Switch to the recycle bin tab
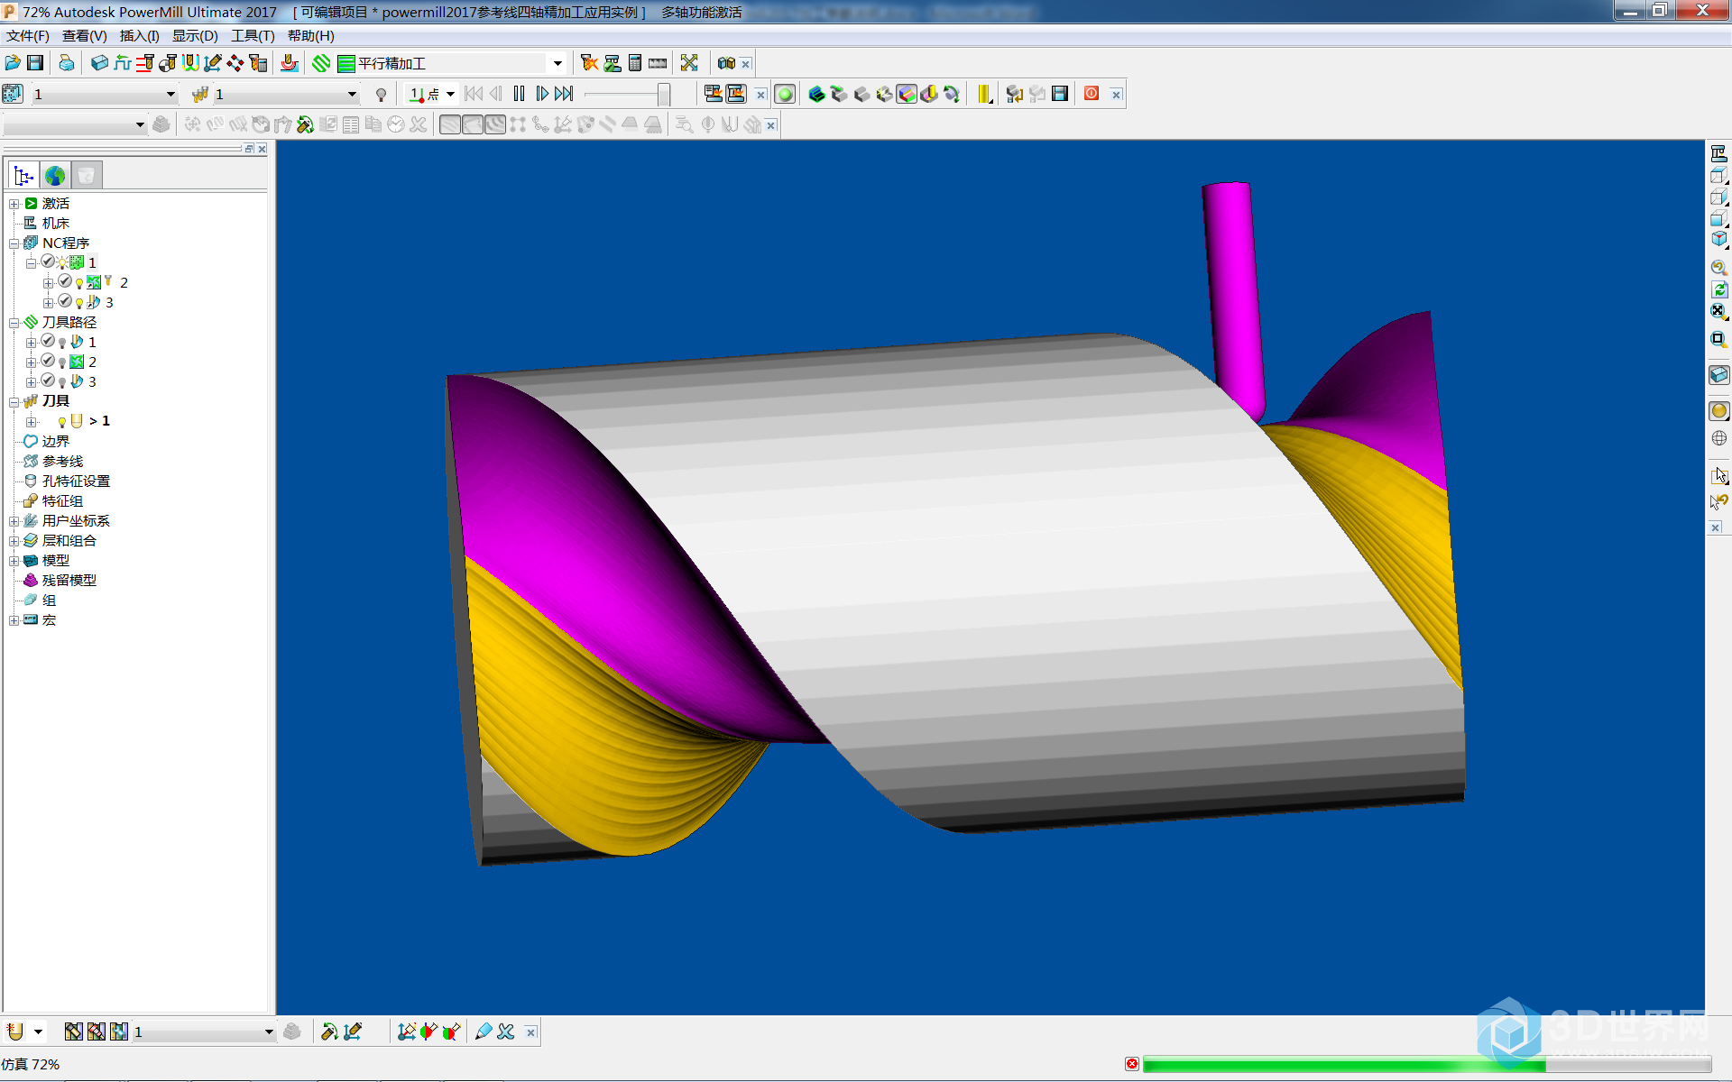The height and width of the screenshot is (1082, 1732). click(87, 175)
